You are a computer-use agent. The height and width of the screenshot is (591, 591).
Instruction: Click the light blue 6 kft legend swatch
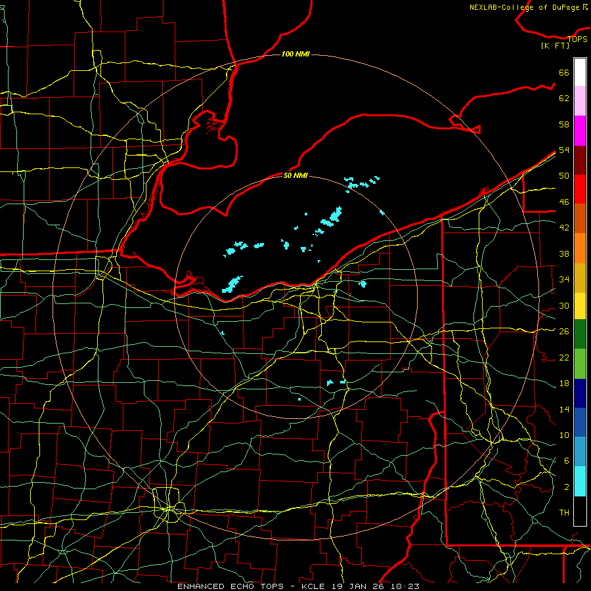point(580,451)
